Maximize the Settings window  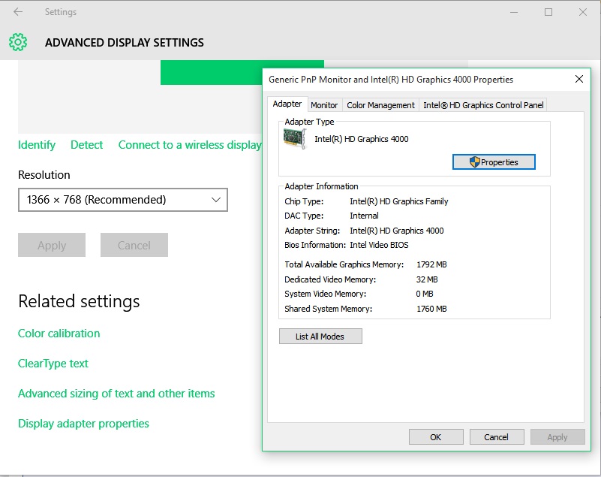tap(548, 12)
